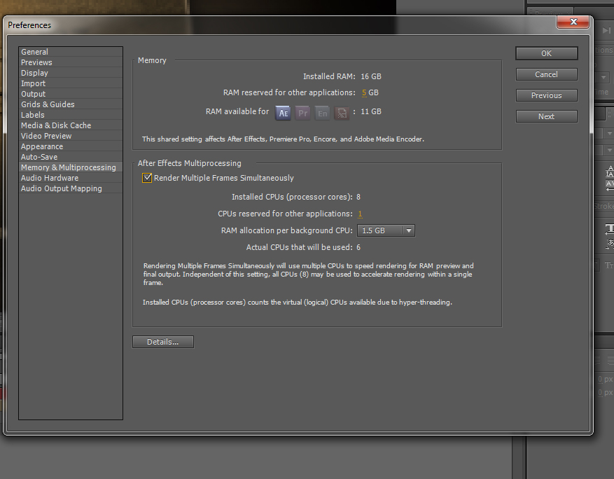Viewport: 614px width, 479px height.
Task: Open Auto-Save preferences category
Action: [71, 157]
